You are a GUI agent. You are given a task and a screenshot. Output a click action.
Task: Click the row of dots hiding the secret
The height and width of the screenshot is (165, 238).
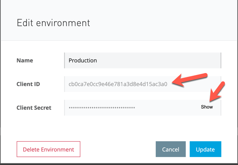102,107
